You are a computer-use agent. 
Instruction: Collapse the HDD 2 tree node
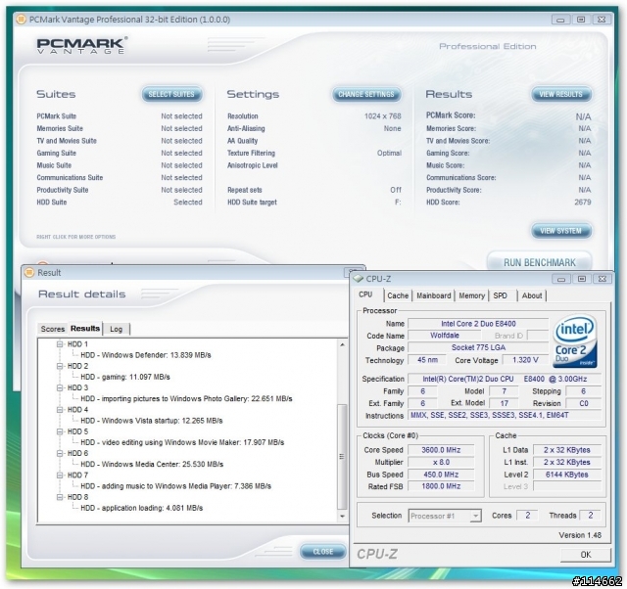(60, 366)
